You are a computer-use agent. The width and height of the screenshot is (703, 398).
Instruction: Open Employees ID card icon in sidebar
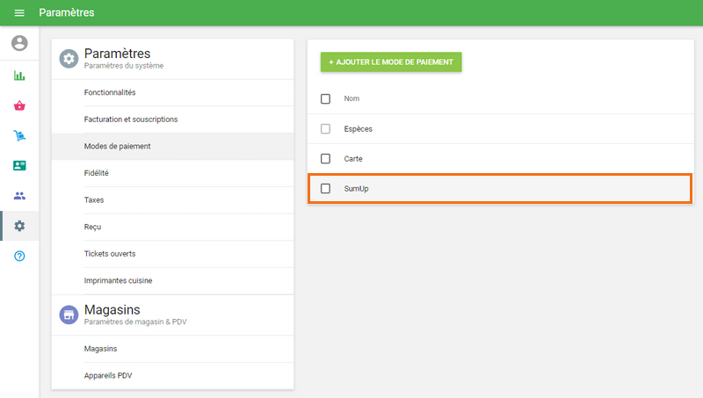point(19,165)
